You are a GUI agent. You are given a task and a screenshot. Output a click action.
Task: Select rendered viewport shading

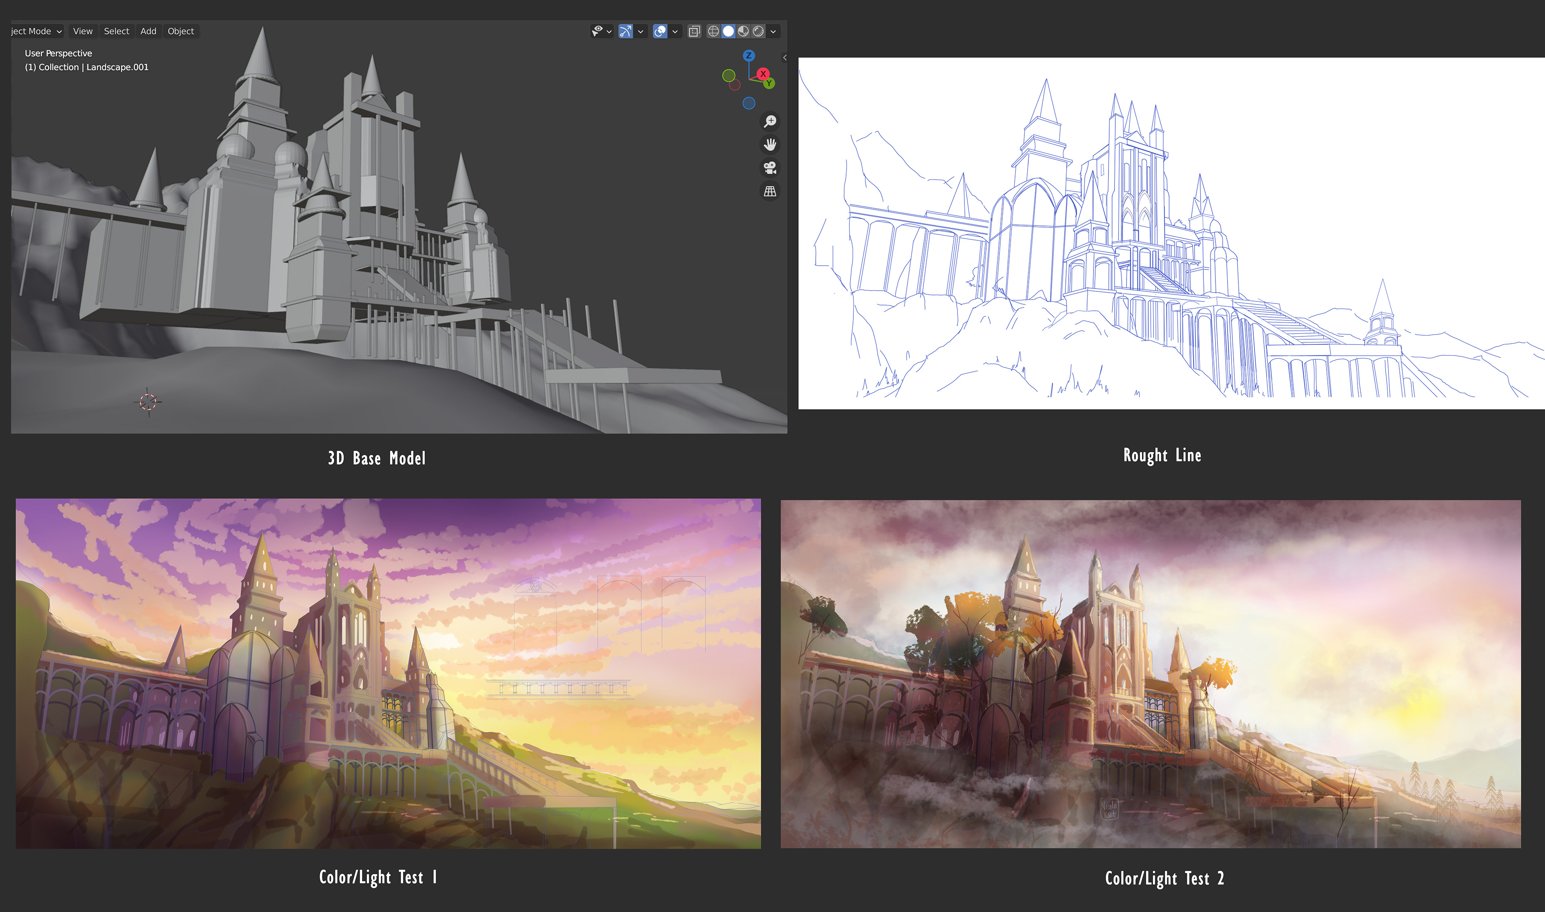758,31
